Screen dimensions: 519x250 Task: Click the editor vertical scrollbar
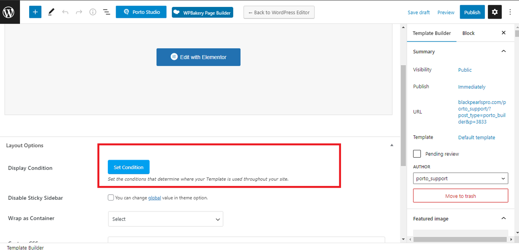click(x=403, y=115)
